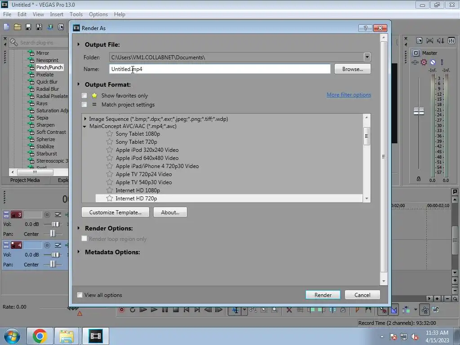
Task: Click Stop in the transport bar
Action: pos(176,310)
